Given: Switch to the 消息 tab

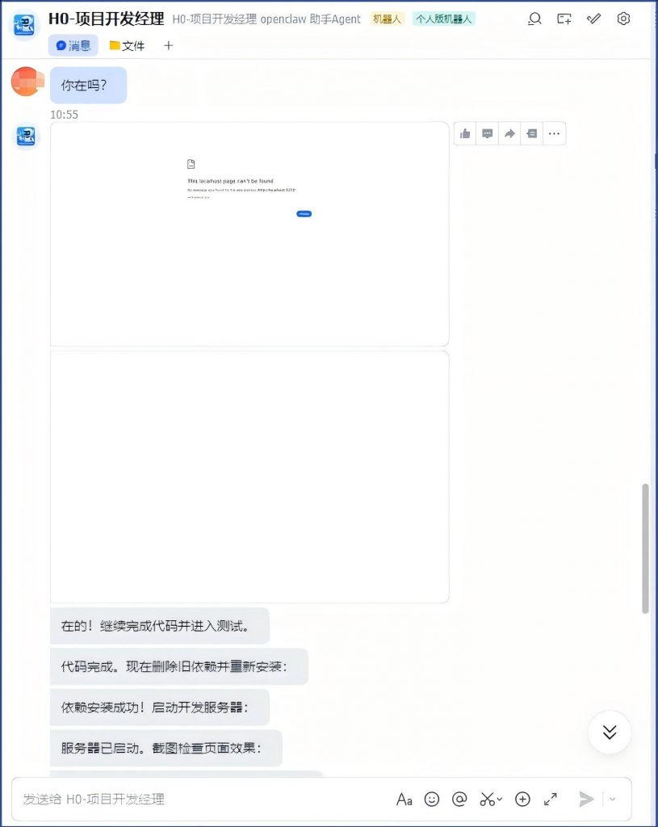Looking at the screenshot, I should click(73, 46).
